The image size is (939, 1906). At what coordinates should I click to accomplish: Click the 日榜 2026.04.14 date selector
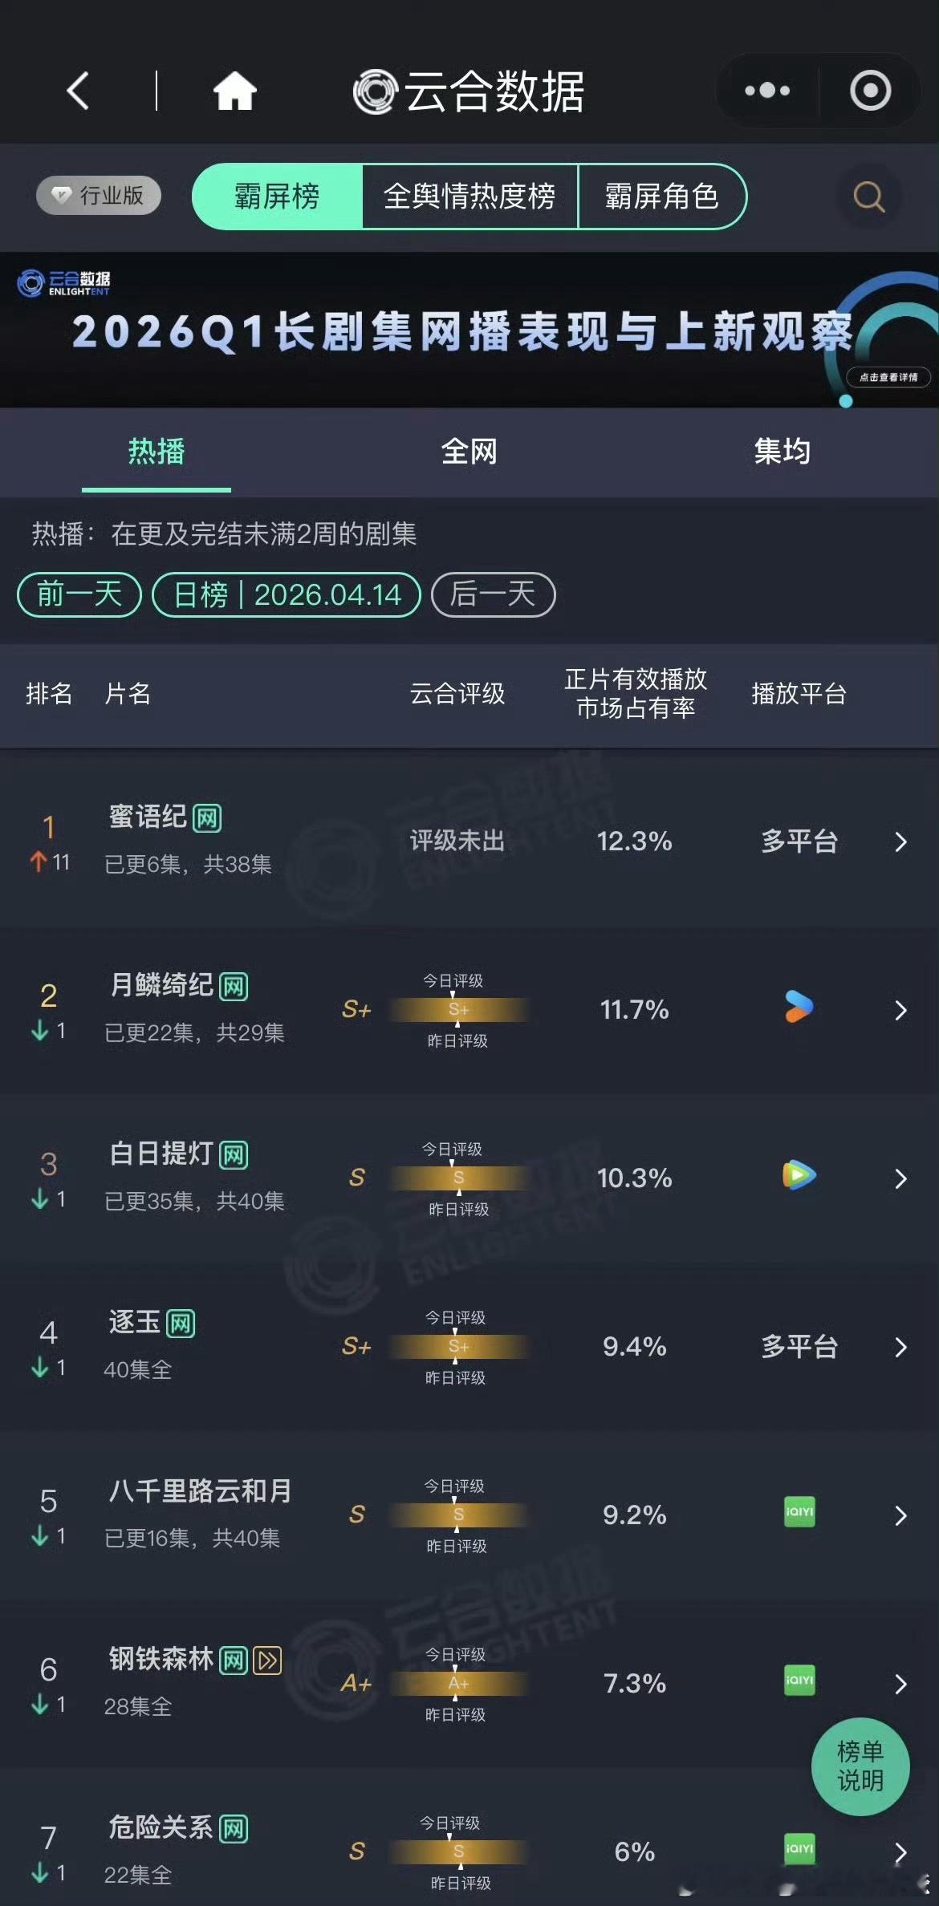[287, 594]
